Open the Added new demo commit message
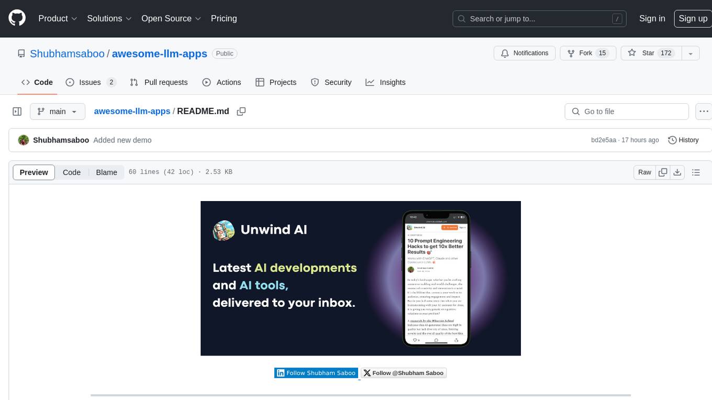Viewport: 712px width, 400px height. pos(123,140)
